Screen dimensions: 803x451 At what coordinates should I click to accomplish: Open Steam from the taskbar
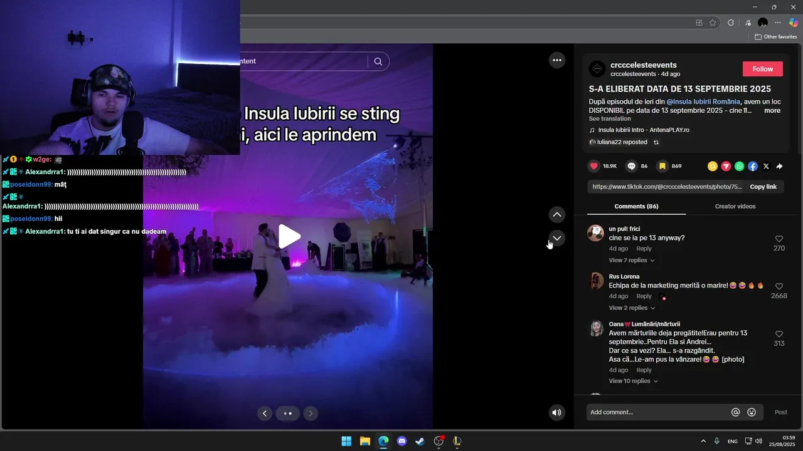[420, 441]
